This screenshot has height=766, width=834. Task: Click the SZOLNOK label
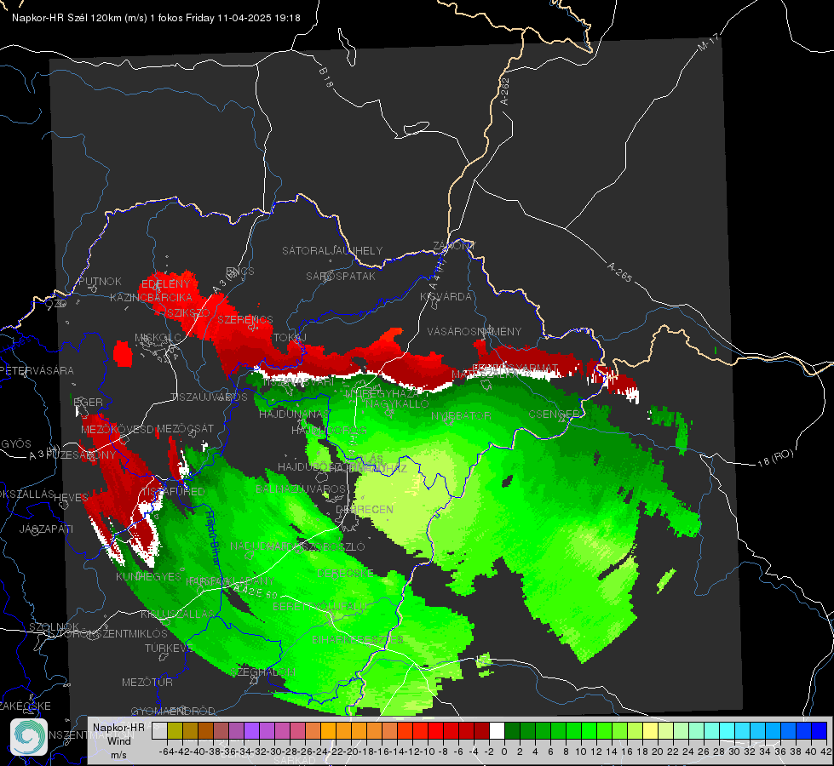click(54, 626)
